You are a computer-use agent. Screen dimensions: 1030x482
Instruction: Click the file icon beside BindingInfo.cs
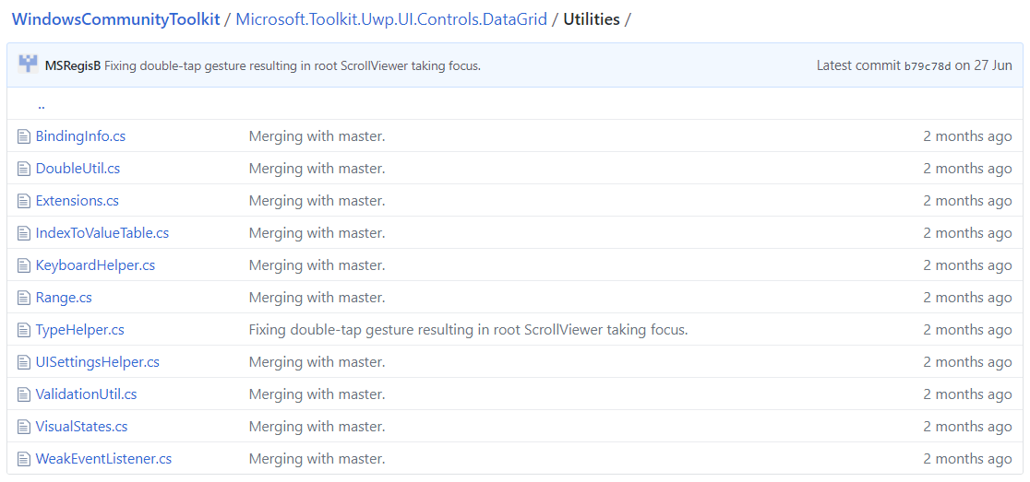tap(24, 136)
